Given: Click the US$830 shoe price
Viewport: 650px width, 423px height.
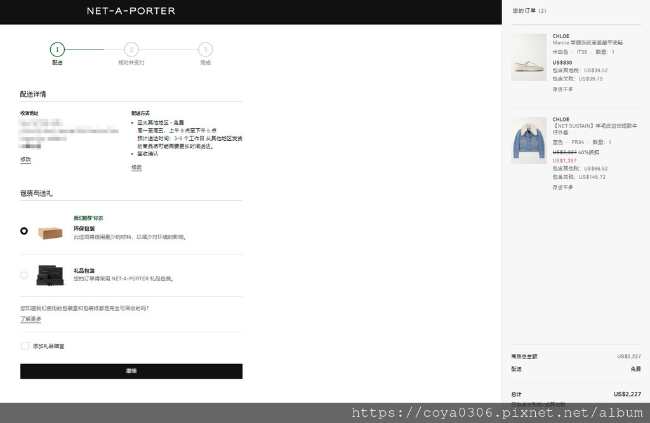Looking at the screenshot, I should (562, 63).
